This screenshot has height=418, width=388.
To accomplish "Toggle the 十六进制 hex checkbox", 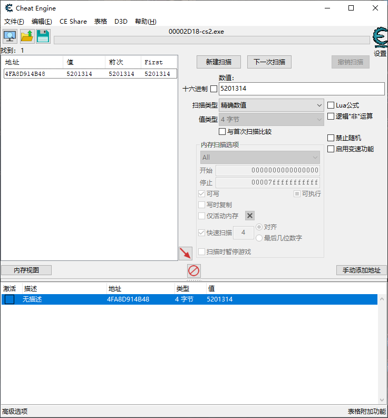I will [x=214, y=89].
